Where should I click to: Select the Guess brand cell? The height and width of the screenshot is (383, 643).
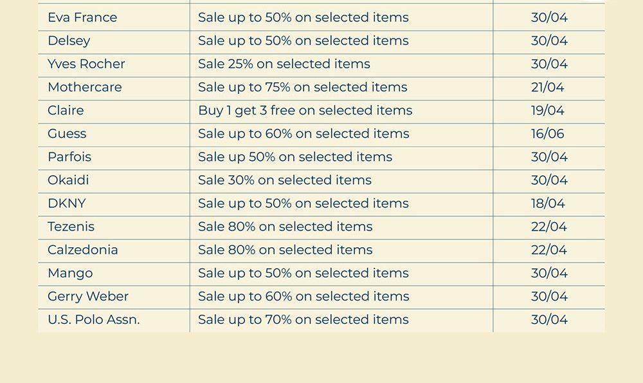[67, 133]
